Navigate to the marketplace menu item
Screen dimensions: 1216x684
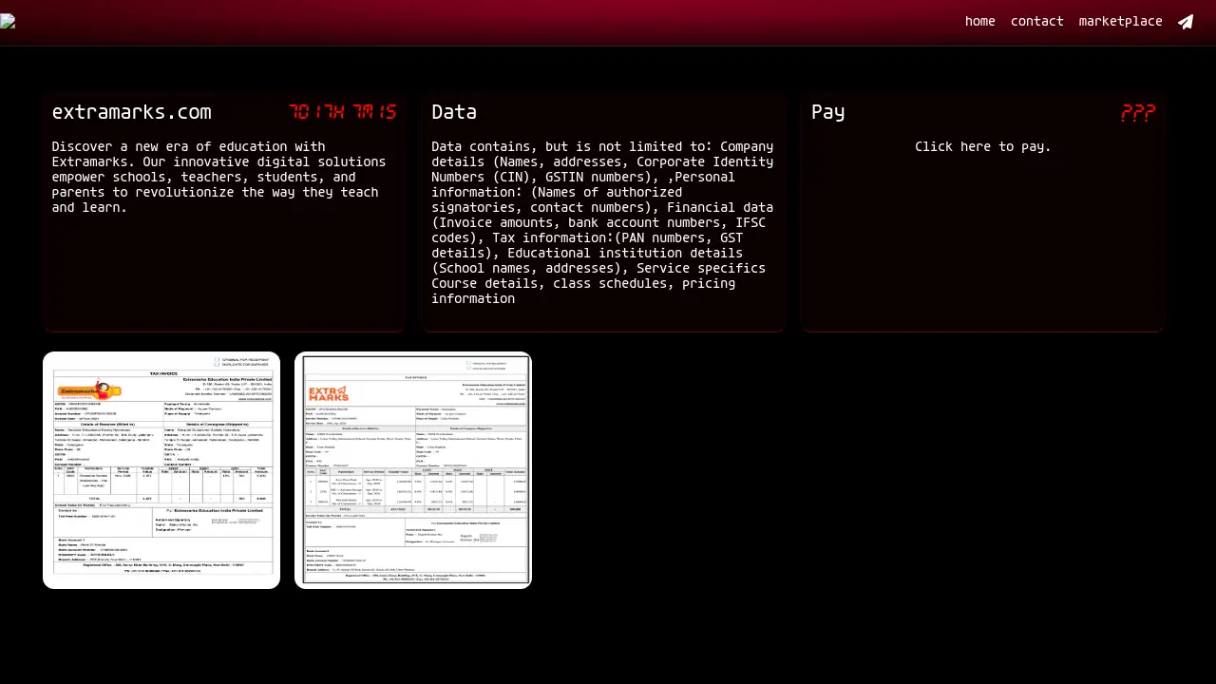[1120, 22]
